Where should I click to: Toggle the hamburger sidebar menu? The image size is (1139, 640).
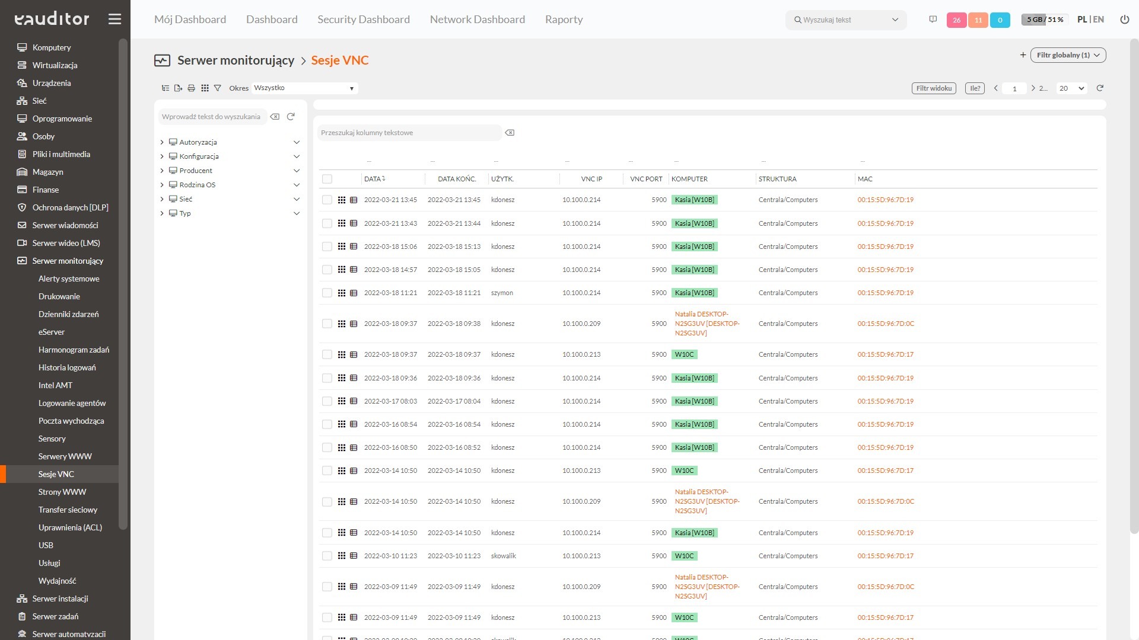coord(114,19)
